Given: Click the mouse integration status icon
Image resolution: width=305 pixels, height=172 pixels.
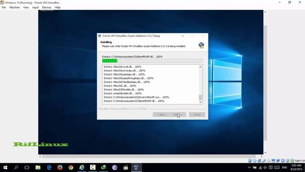Looking at the screenshot, I should [x=287, y=161].
